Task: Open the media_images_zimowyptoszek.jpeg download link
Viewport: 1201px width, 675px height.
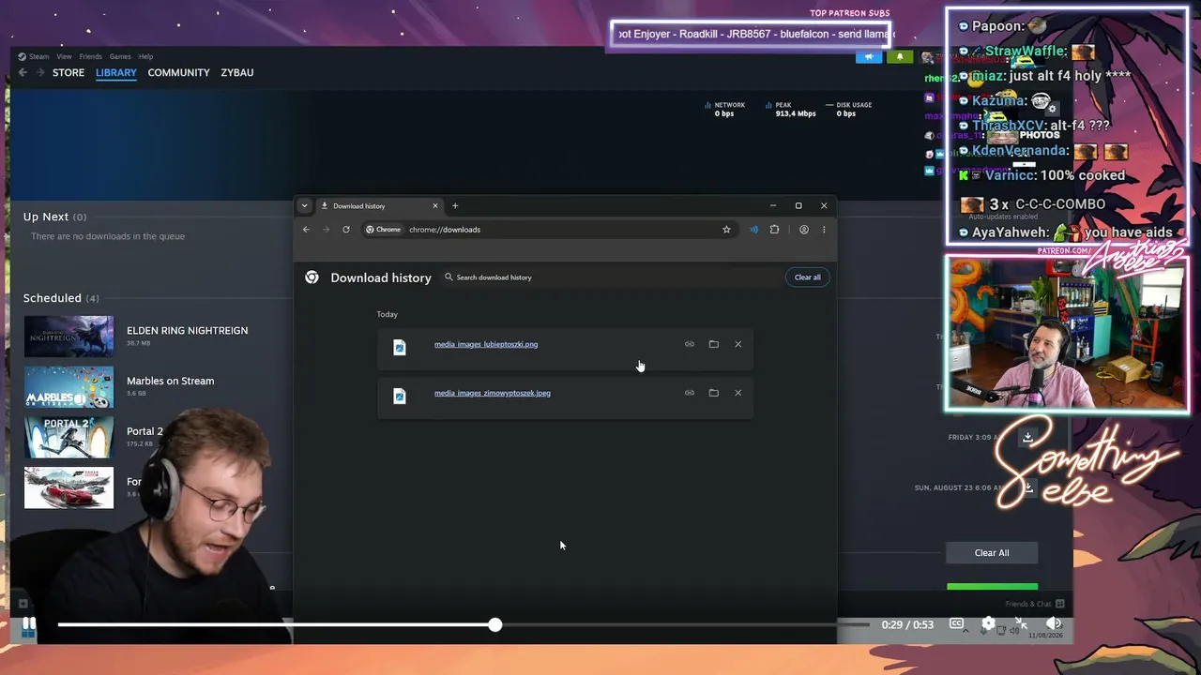Action: (x=493, y=393)
